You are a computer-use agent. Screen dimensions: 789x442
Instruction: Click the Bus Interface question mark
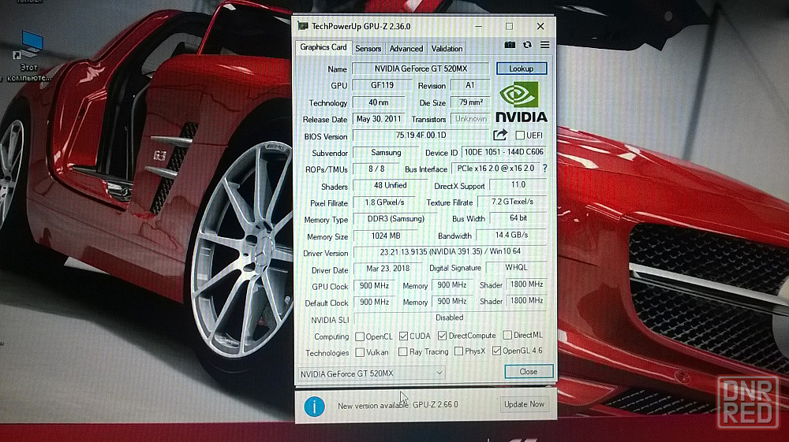pyautogui.click(x=545, y=169)
